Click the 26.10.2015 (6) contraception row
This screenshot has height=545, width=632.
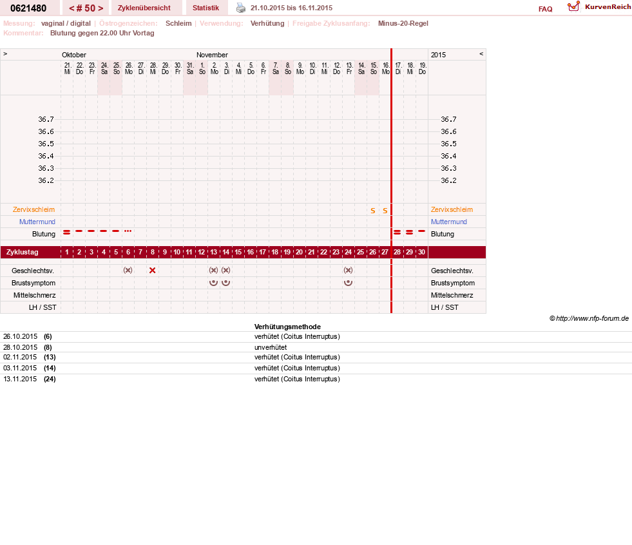tap(316, 336)
